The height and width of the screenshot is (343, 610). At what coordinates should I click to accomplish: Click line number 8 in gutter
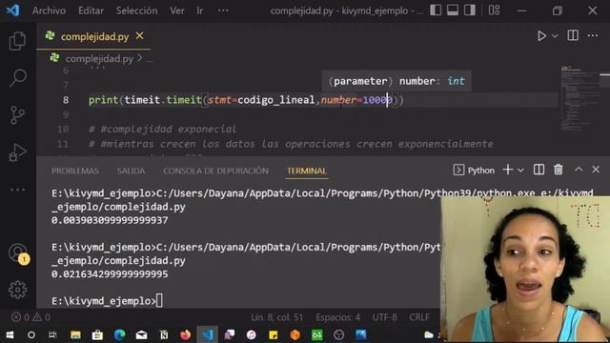click(66, 100)
